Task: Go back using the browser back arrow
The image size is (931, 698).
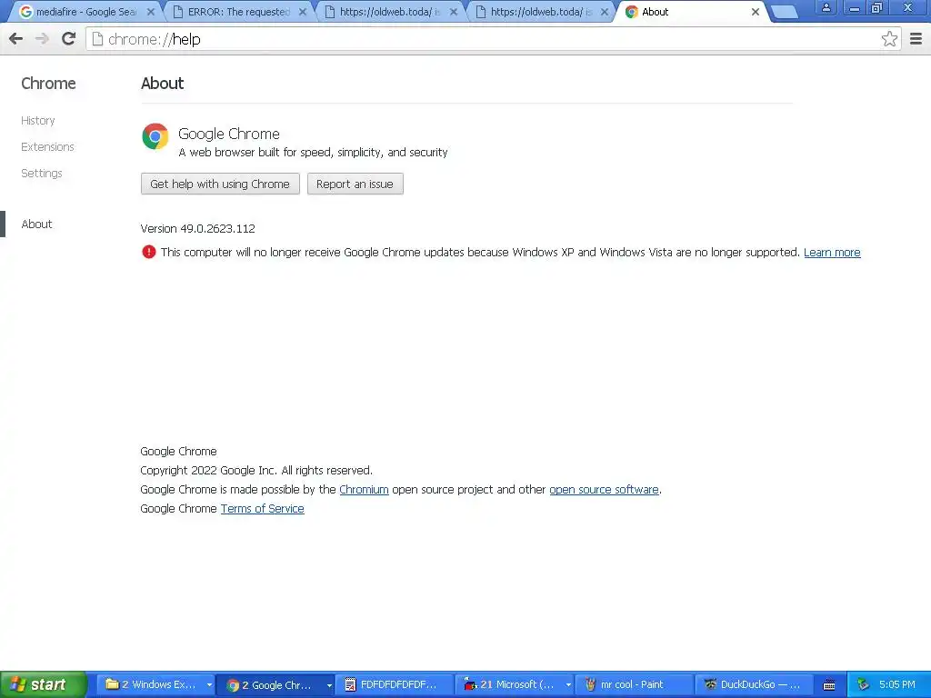Action: pos(16,39)
